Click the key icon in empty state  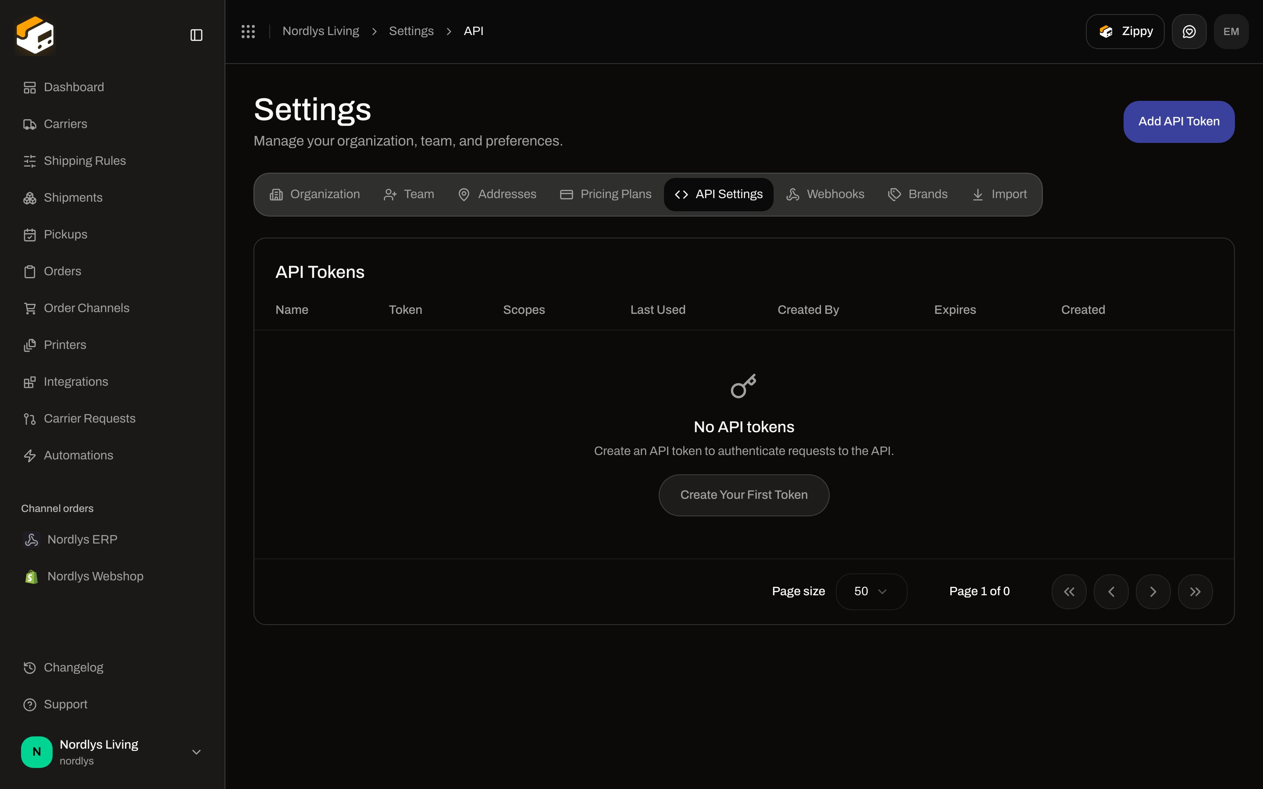pyautogui.click(x=744, y=386)
